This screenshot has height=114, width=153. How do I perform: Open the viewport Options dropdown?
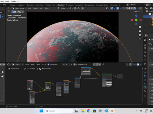pos(138,12)
